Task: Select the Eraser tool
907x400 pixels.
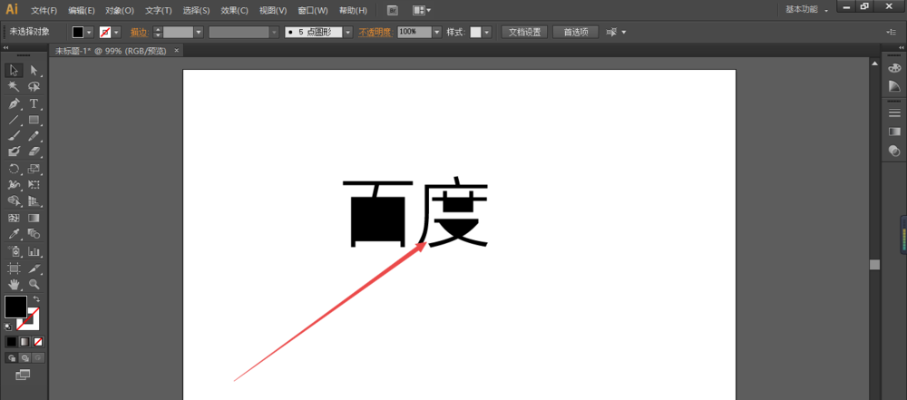Action: click(34, 151)
